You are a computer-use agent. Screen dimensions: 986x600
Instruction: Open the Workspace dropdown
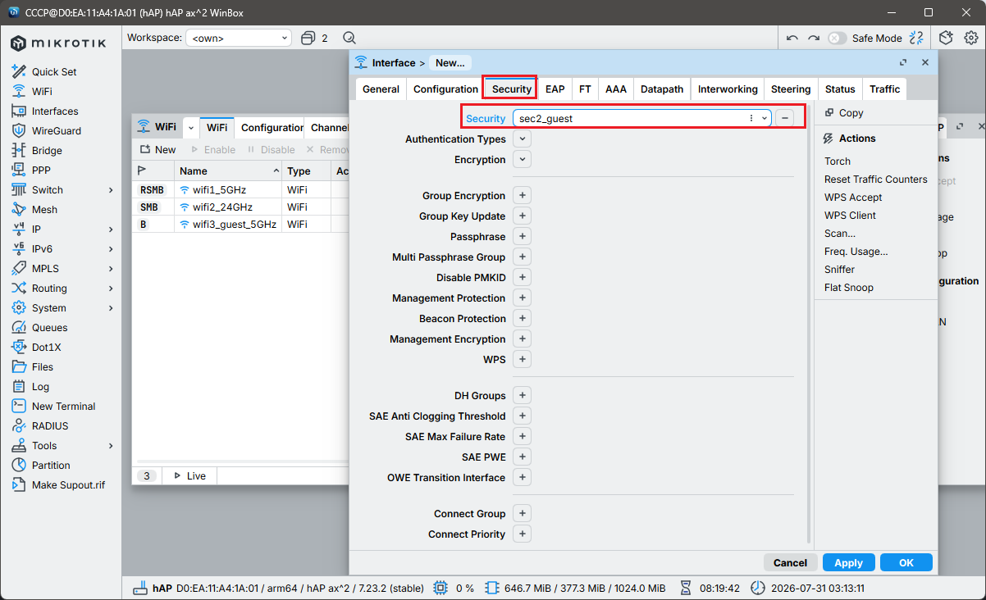coord(239,38)
